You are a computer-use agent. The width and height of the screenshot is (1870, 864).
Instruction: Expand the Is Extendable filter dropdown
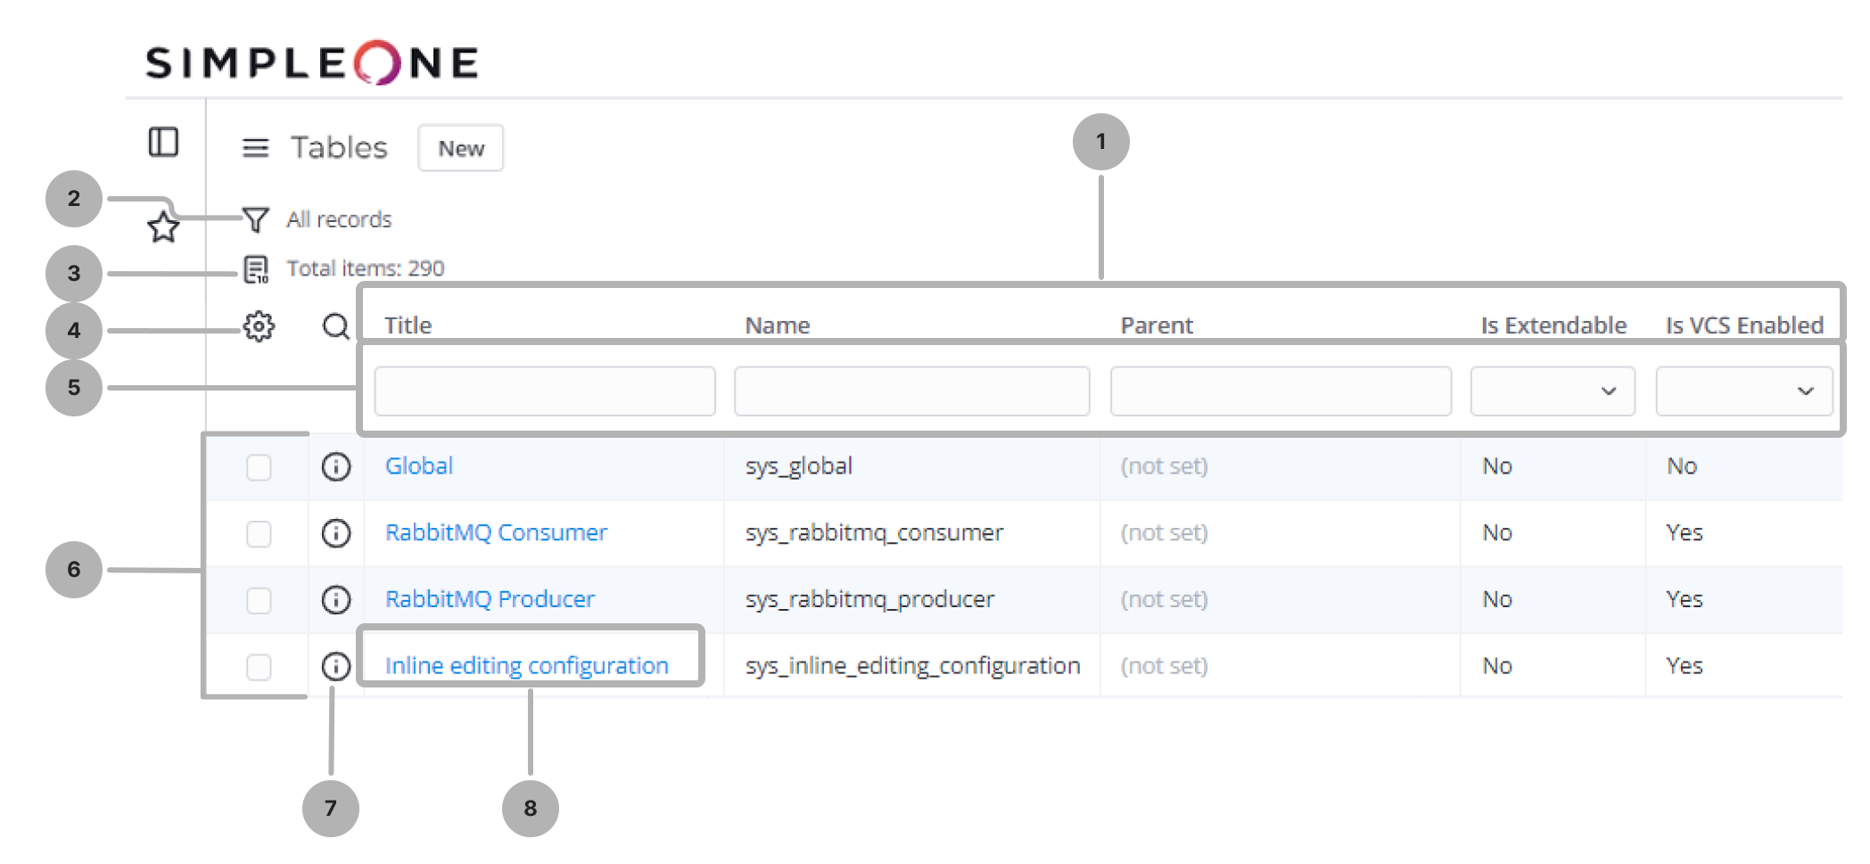pyautogui.click(x=1552, y=391)
